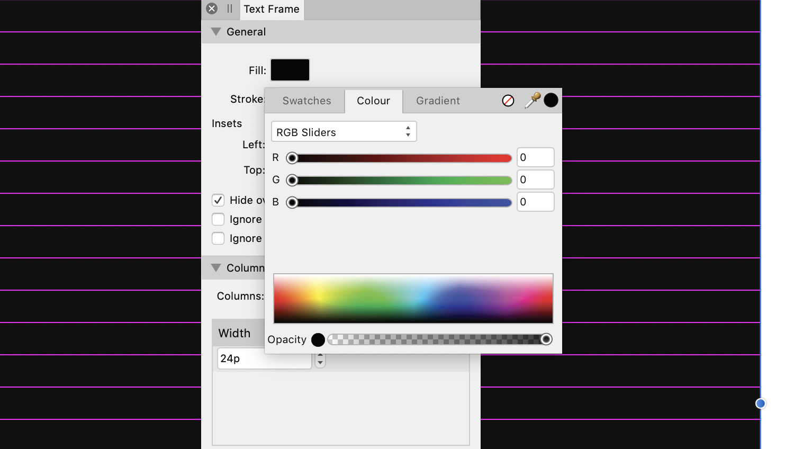Switch to the Swatches tab
The image size is (794, 449).
(x=306, y=101)
